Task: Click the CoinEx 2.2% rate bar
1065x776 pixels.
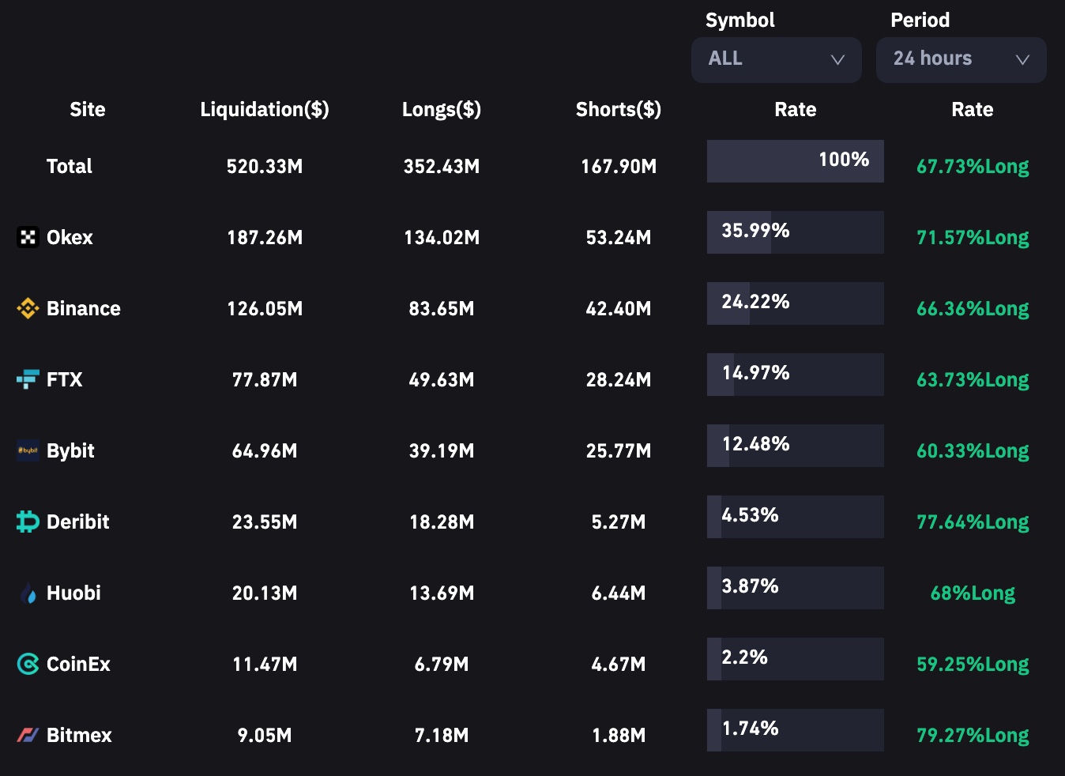Action: [796, 659]
